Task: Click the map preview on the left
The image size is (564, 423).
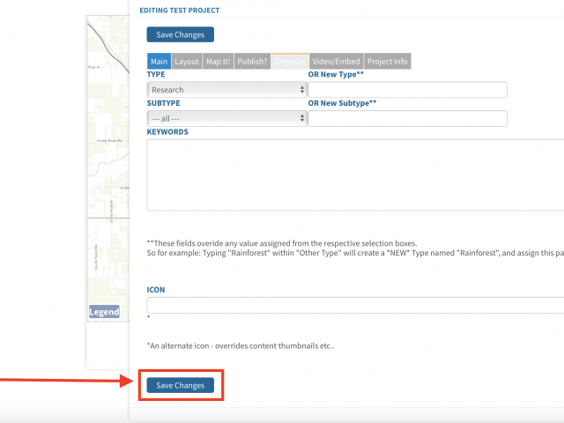Action: pos(108,176)
